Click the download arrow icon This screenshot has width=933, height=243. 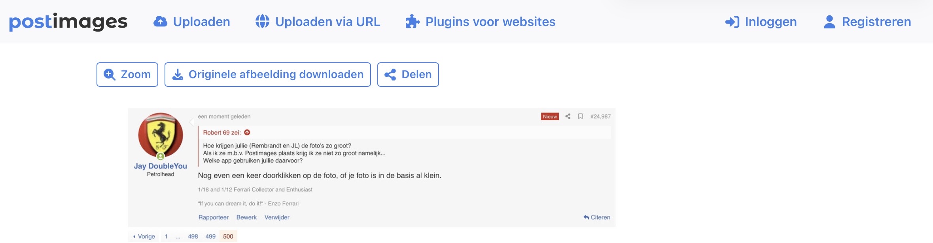(178, 75)
